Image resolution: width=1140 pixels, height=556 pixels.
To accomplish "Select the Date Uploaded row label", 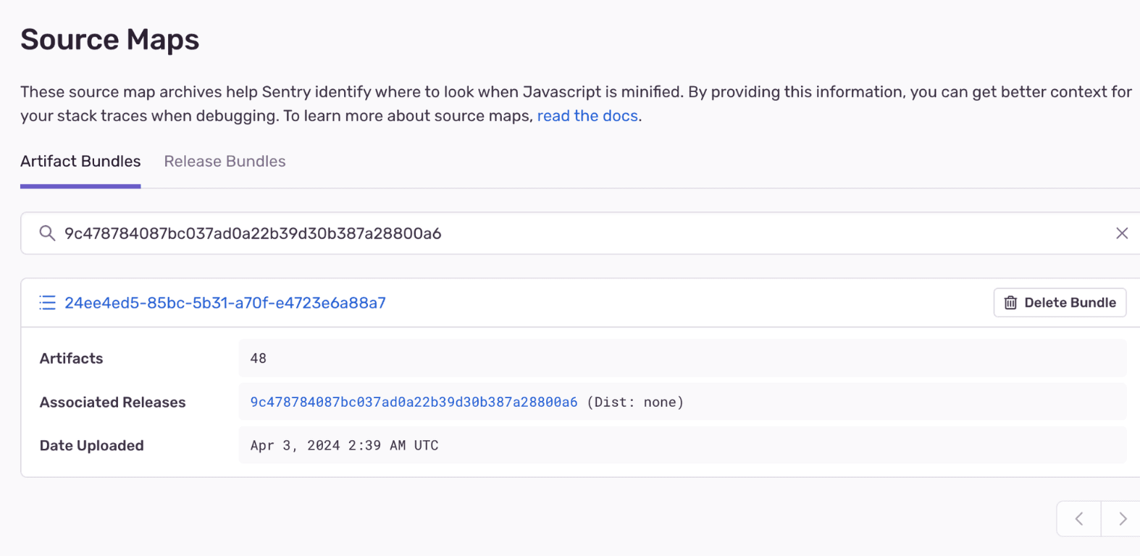I will (x=92, y=445).
